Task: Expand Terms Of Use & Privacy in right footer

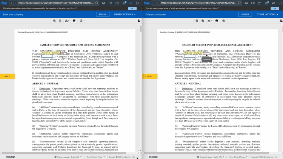Action: (x=238, y=157)
